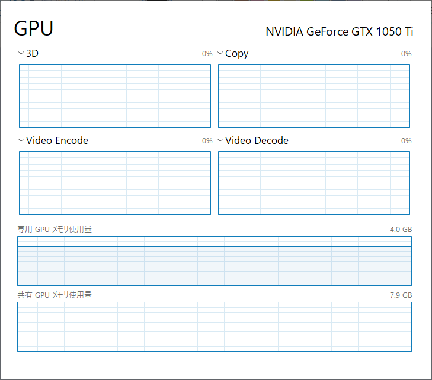432x380 pixels.
Task: Click the 専用 GPU メモリ使用量 label
Action: pos(55,229)
